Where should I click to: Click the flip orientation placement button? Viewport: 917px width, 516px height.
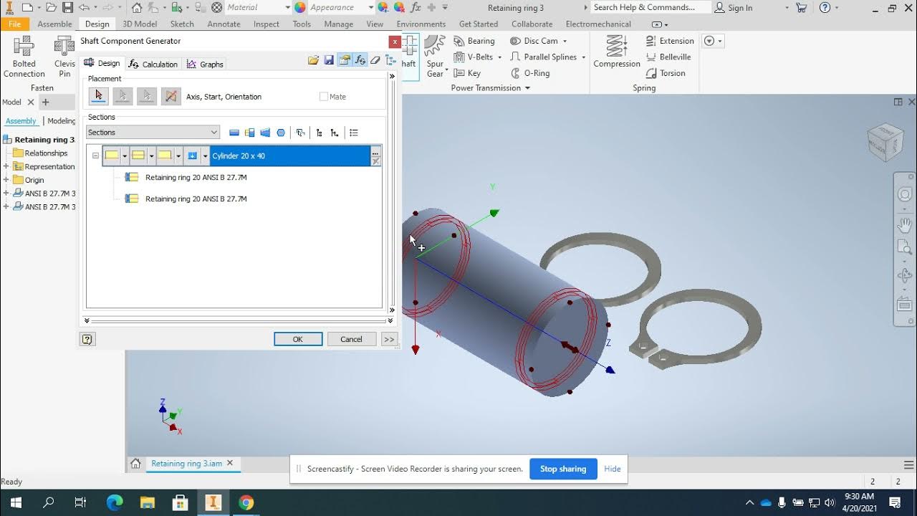(x=171, y=96)
